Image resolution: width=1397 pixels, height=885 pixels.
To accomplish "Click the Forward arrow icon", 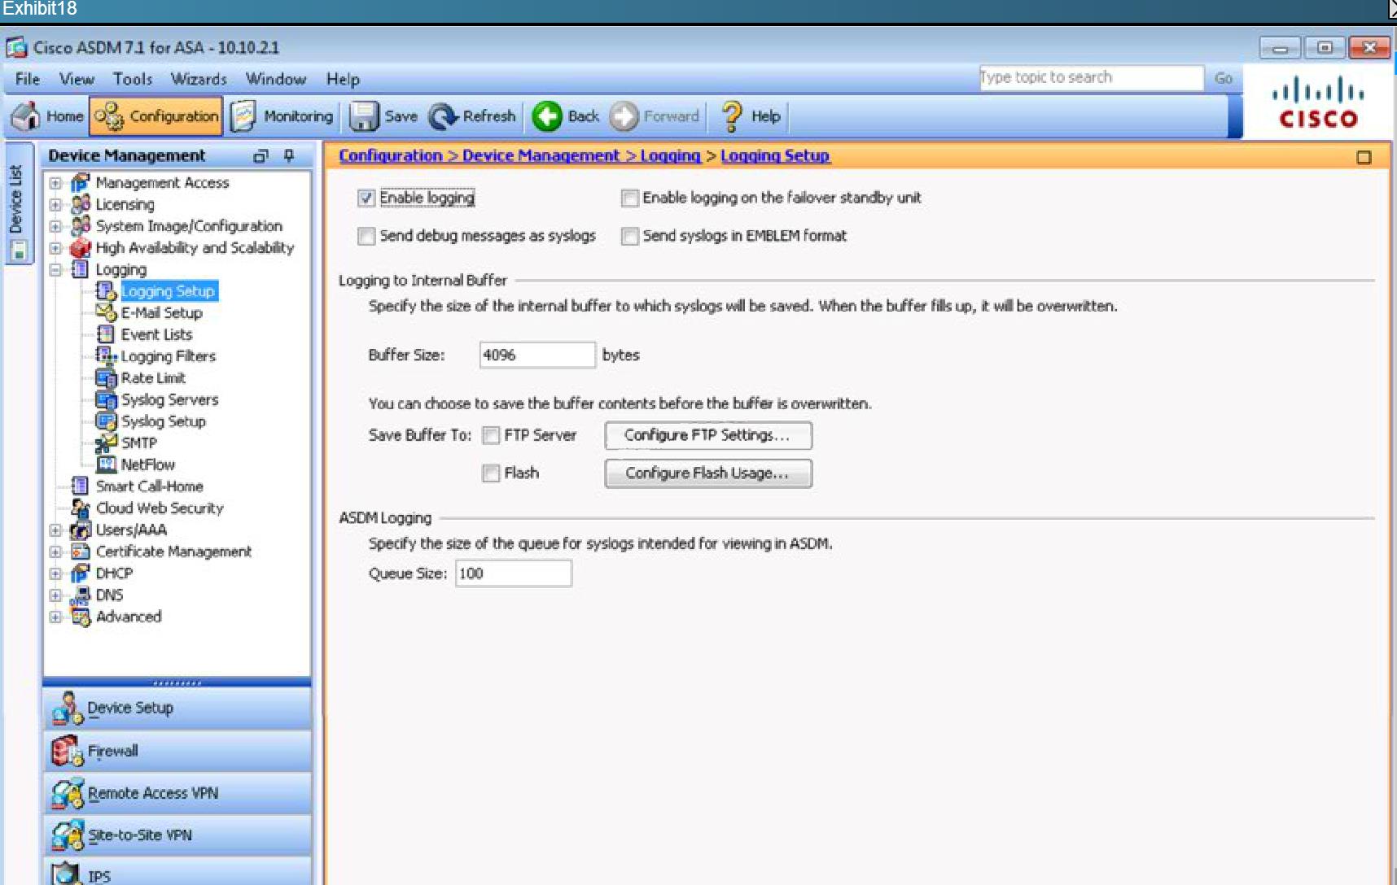I will click(x=624, y=116).
